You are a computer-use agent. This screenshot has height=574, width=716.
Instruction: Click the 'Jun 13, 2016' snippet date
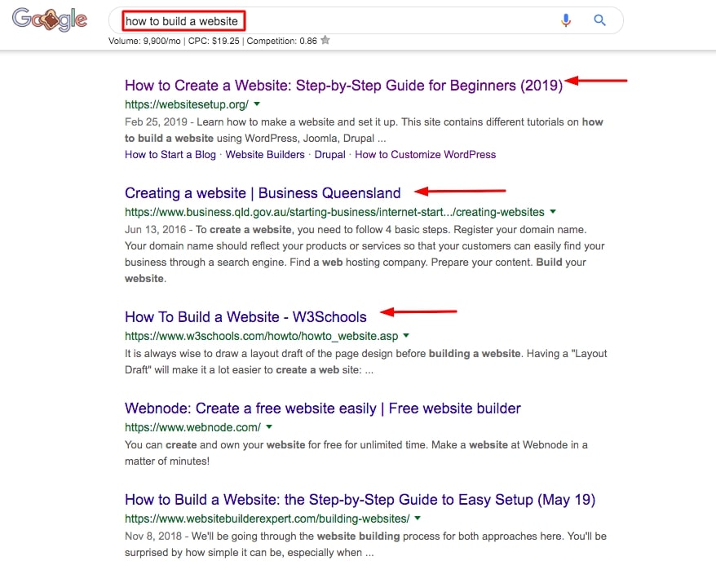[x=156, y=230]
